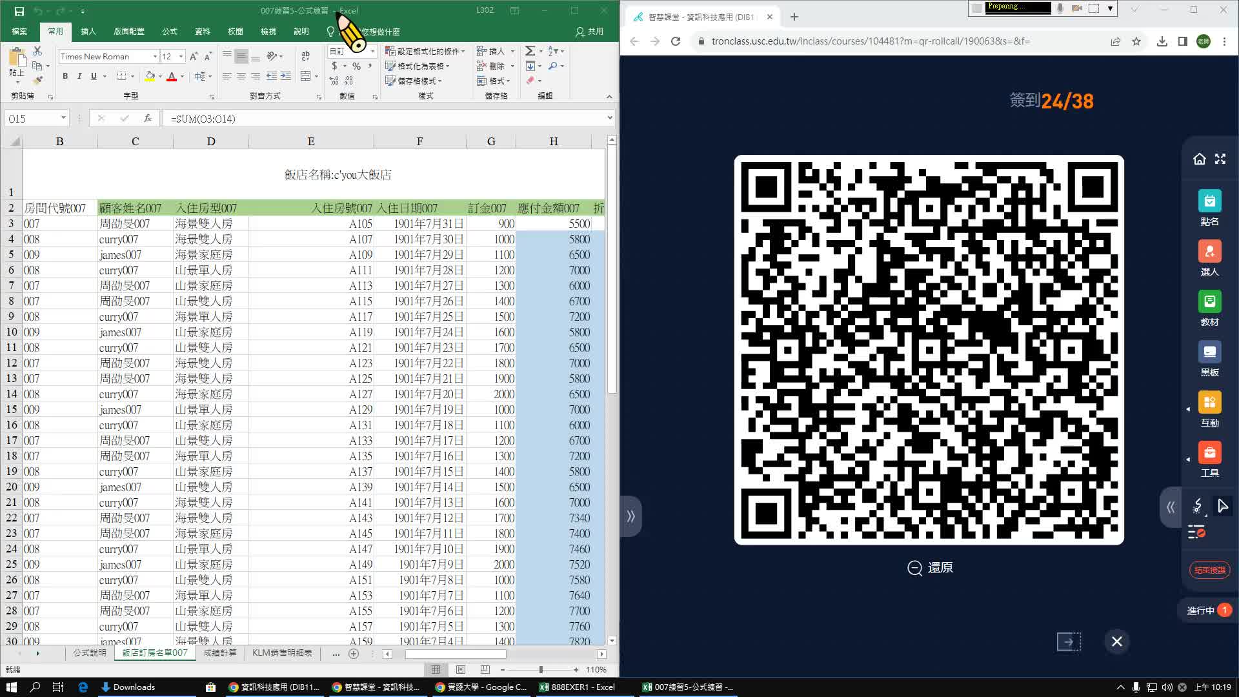Open 設定格式化的條件 conditional formatting menu

[x=425, y=51]
